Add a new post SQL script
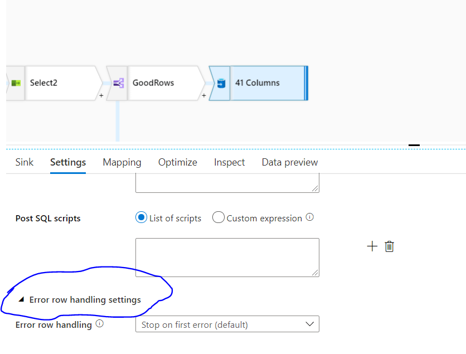The image size is (466, 354). pos(372,246)
